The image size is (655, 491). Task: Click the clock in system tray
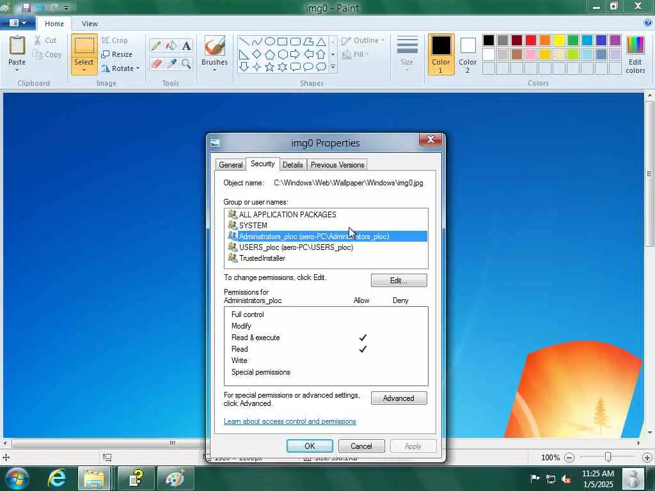coord(598,479)
